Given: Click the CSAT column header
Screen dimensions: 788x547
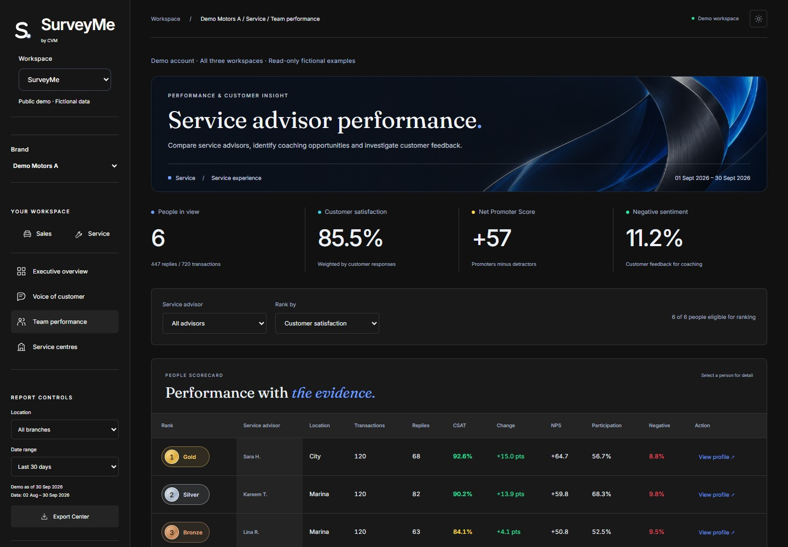Looking at the screenshot, I should coord(460,426).
